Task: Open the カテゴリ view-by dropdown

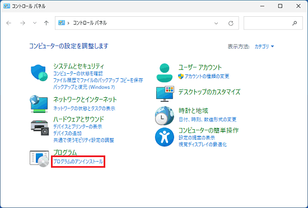Action: click(x=264, y=46)
